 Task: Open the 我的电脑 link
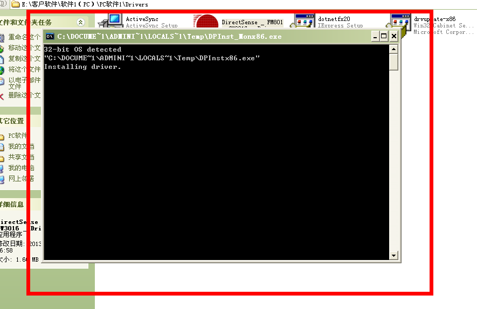pyautogui.click(x=21, y=168)
